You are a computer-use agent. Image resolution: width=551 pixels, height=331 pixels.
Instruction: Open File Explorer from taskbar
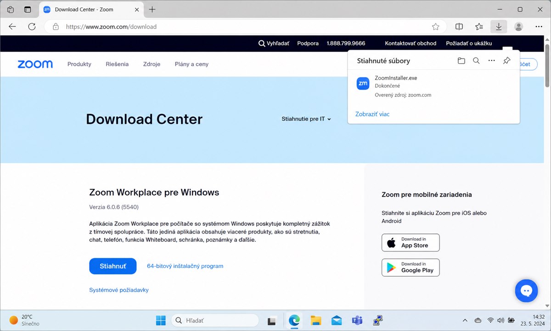[x=315, y=320]
